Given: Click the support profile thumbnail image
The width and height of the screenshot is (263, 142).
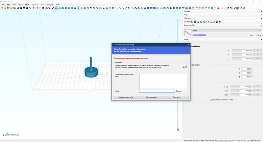Looking at the screenshot, I should click(188, 33).
